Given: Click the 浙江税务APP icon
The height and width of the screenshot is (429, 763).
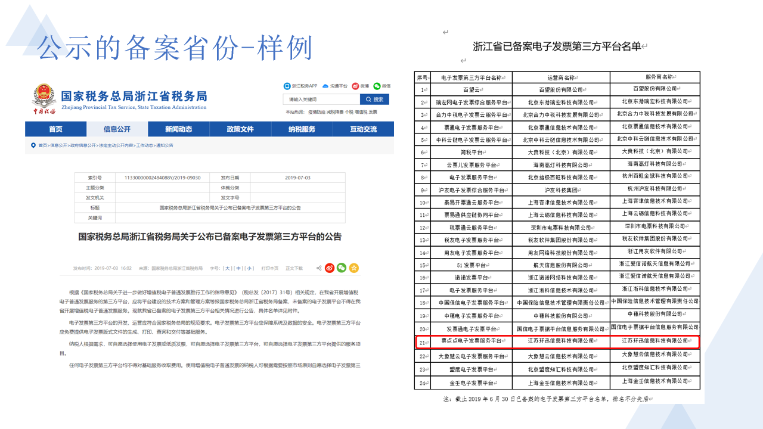Looking at the screenshot, I should point(287,86).
